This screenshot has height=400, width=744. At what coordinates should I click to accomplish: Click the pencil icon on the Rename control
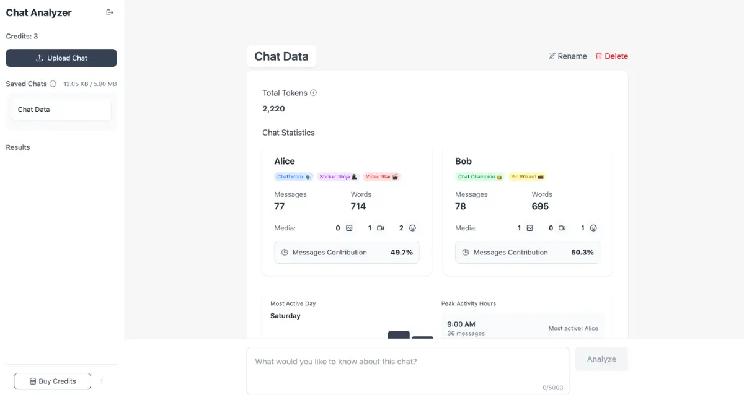coord(551,56)
